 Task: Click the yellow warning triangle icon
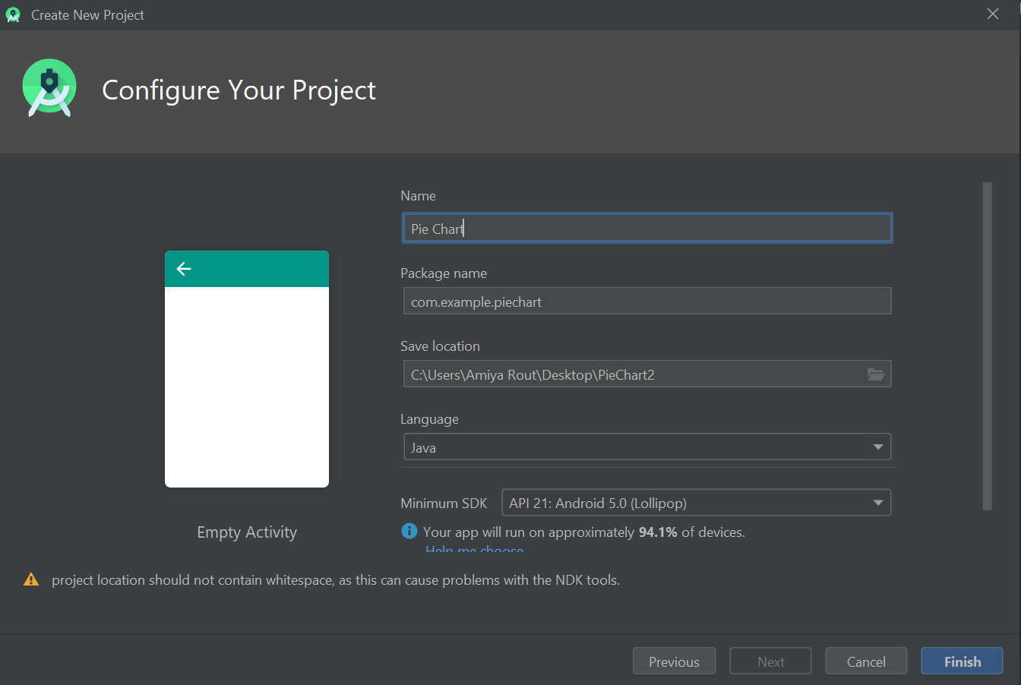point(31,580)
